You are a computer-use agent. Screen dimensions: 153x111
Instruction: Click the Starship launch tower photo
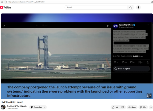pyautogui.click(x=56, y=53)
